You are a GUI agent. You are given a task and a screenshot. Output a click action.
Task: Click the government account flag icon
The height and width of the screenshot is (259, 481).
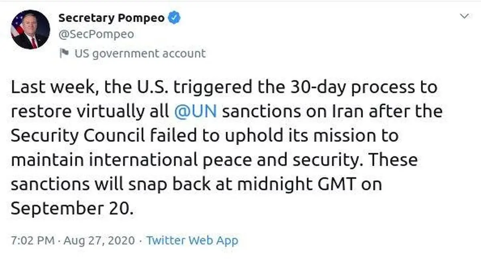pyautogui.click(x=64, y=53)
